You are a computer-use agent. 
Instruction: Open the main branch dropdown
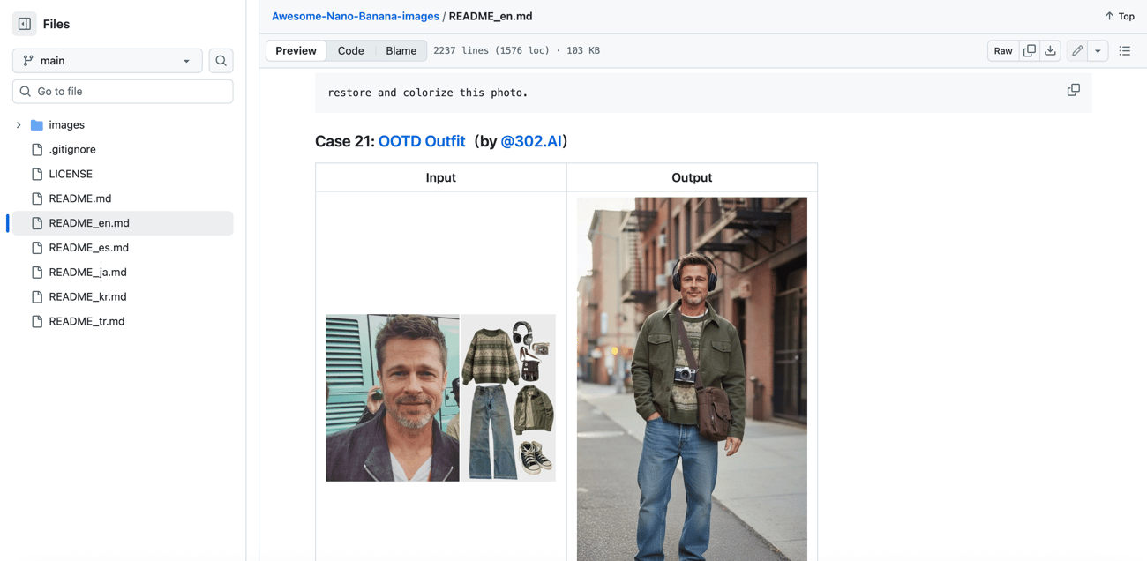point(107,61)
